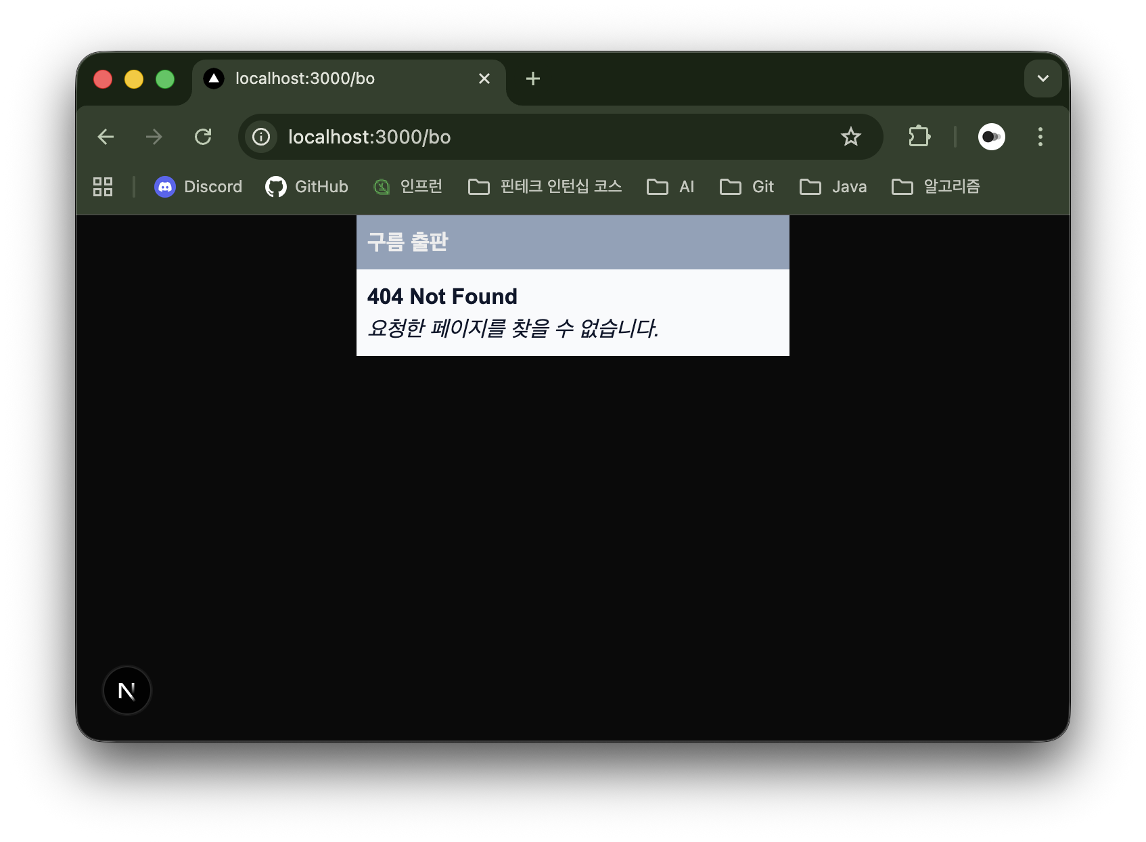The image size is (1146, 842).
Task: Open the Java bookmark folder
Action: [x=833, y=187]
